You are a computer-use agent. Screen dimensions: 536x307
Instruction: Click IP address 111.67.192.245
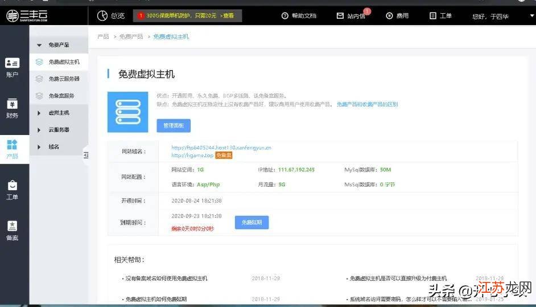[296, 170]
